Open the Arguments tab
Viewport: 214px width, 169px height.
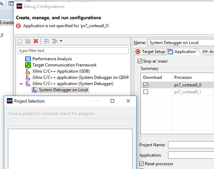[x=208, y=52]
